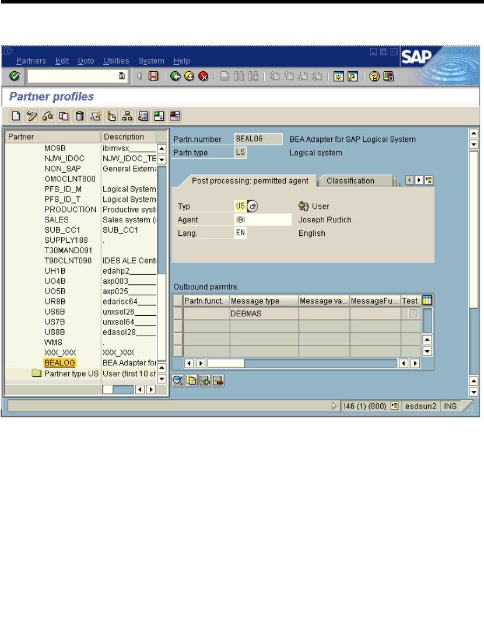Click the hierarchy structure icon in toolbar
This screenshot has height=628, width=484.
pyautogui.click(x=127, y=116)
